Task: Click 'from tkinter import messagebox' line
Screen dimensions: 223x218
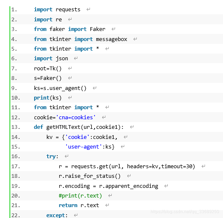Action: click(x=80, y=39)
